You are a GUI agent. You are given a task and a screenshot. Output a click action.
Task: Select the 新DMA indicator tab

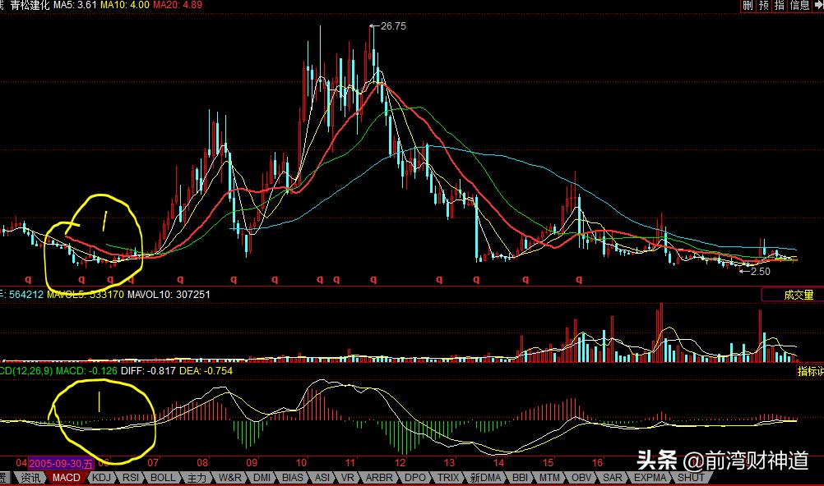pos(485,477)
